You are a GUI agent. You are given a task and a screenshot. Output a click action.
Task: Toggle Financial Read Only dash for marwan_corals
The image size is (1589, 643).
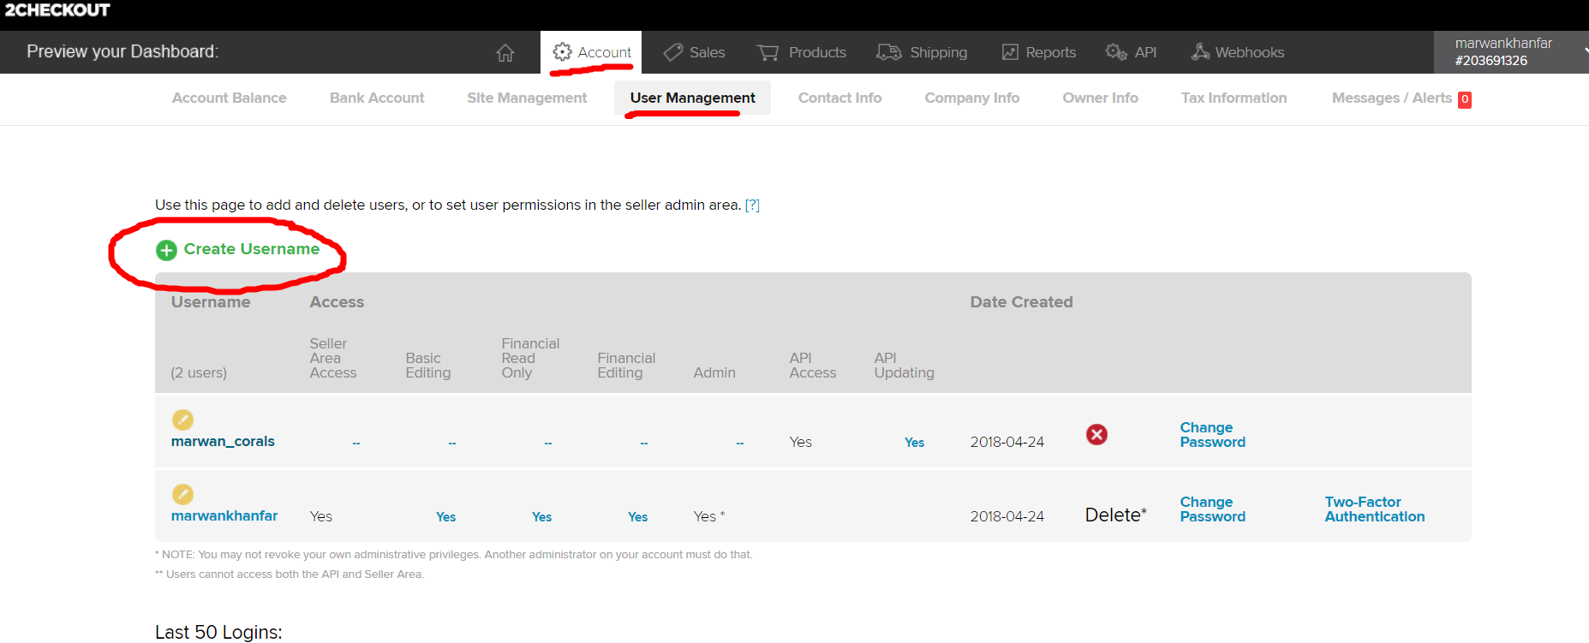point(547,444)
